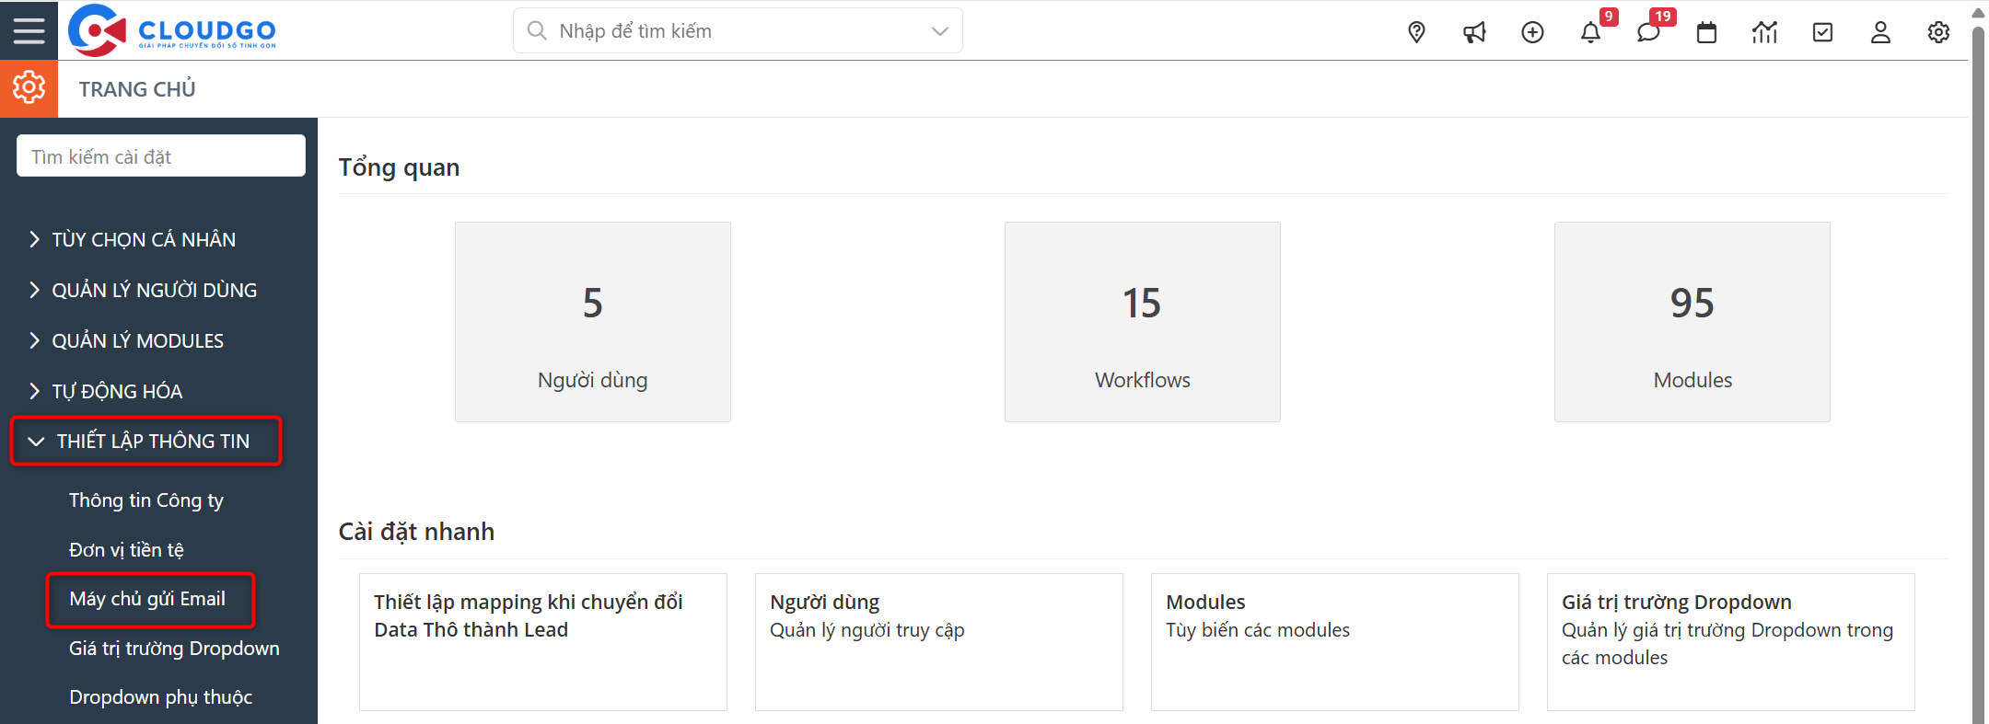Image resolution: width=1989 pixels, height=724 pixels.
Task: Click the Tìm kiếm cài đặt search field
Action: (x=161, y=156)
